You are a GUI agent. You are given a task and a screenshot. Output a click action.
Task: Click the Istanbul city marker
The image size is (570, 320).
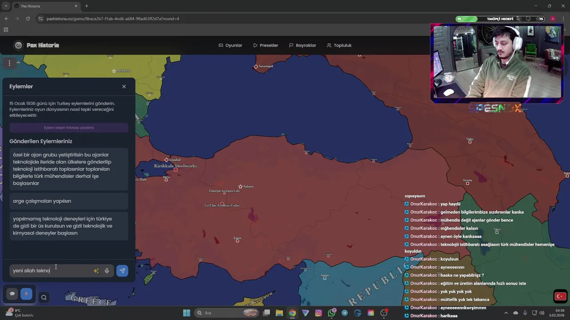[167, 160]
